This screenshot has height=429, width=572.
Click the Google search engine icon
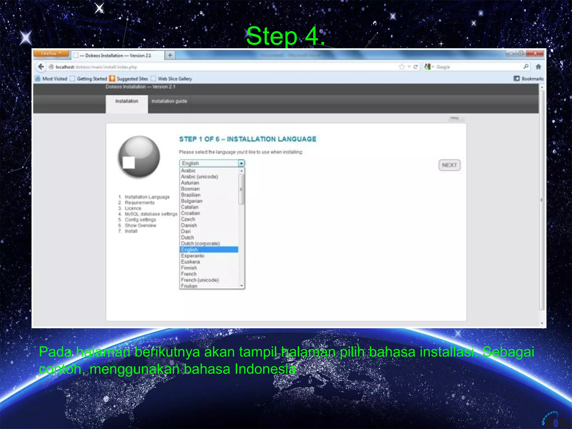point(427,67)
